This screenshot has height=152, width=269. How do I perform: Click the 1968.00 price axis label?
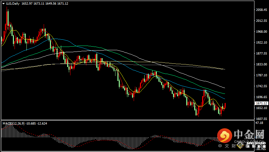click(261, 32)
